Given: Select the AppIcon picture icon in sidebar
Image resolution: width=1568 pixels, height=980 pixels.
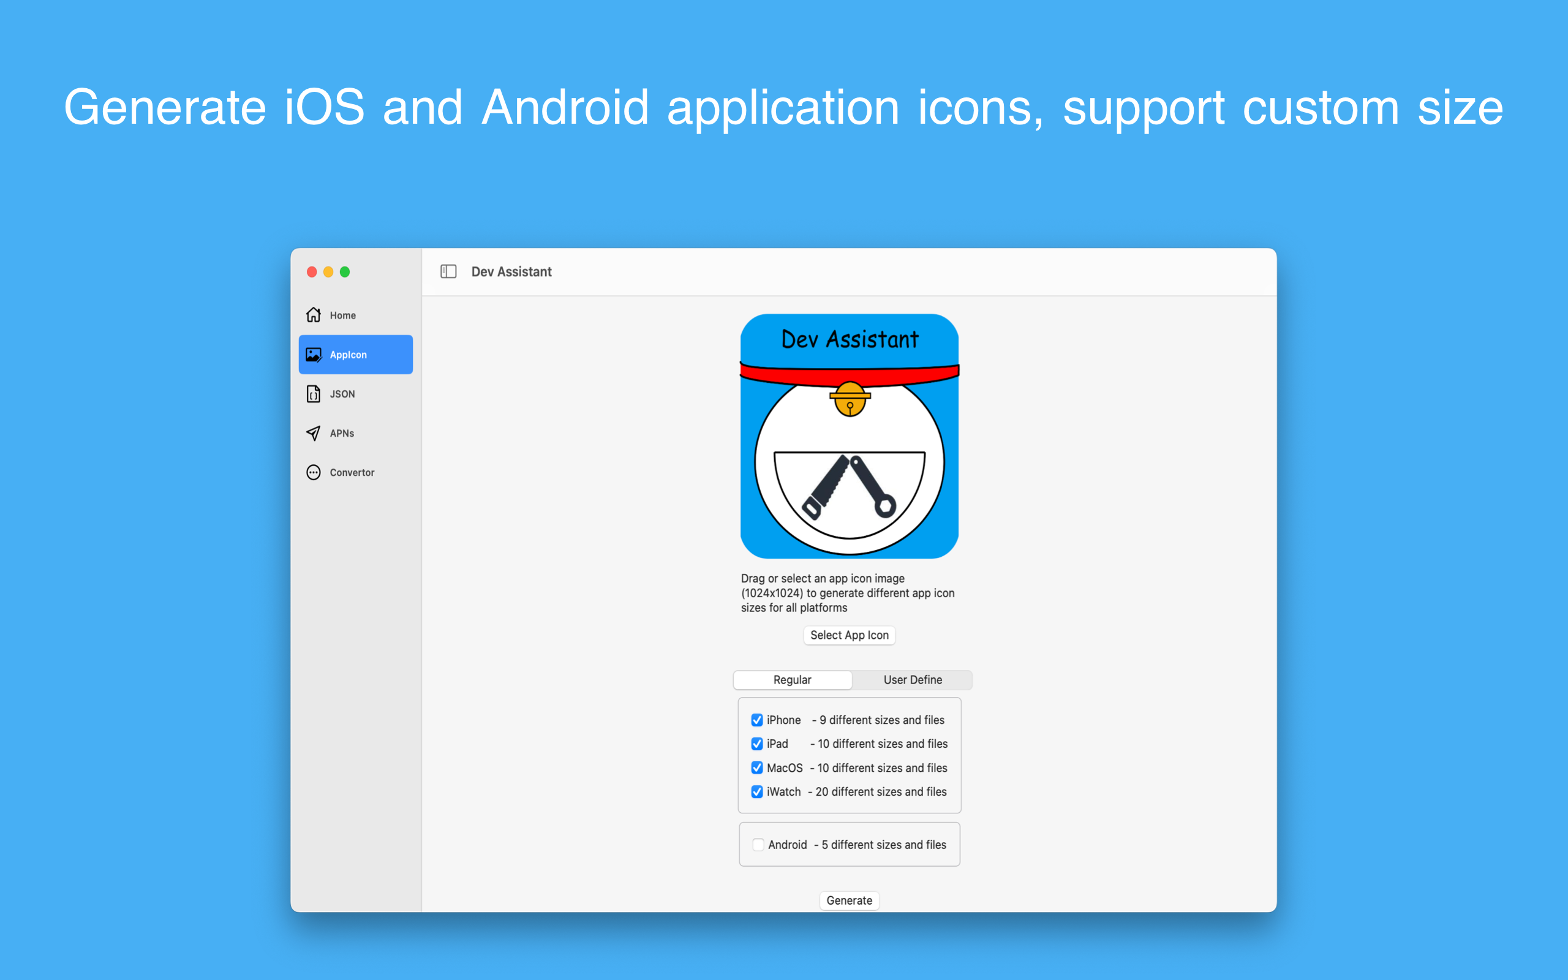Looking at the screenshot, I should [314, 355].
